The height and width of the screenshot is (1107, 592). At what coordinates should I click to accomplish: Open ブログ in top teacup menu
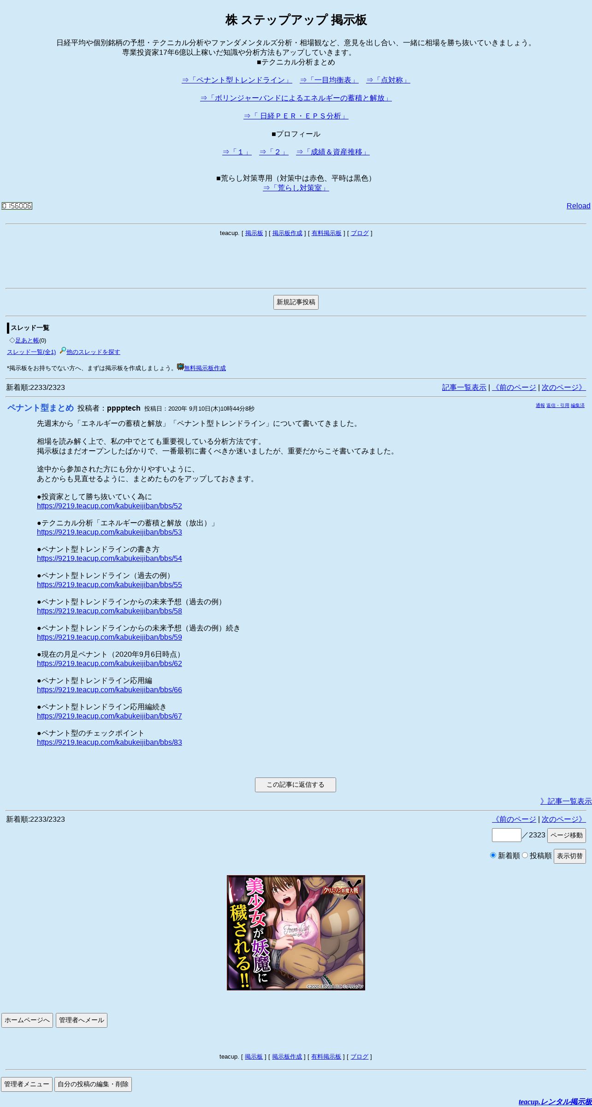coord(360,233)
